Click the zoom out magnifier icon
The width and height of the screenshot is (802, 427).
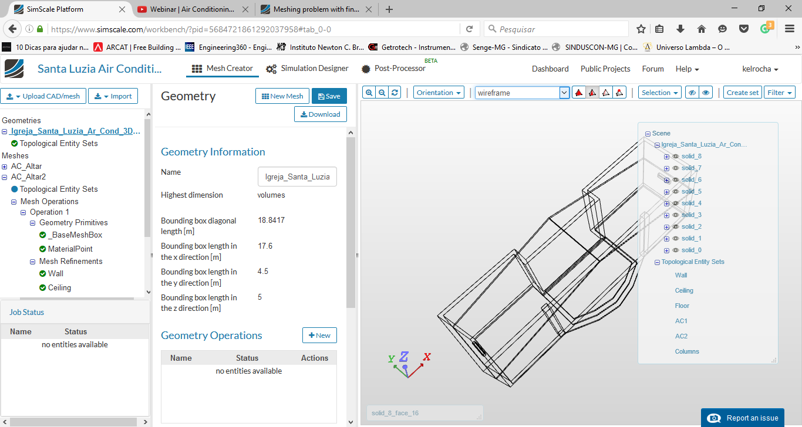click(382, 93)
